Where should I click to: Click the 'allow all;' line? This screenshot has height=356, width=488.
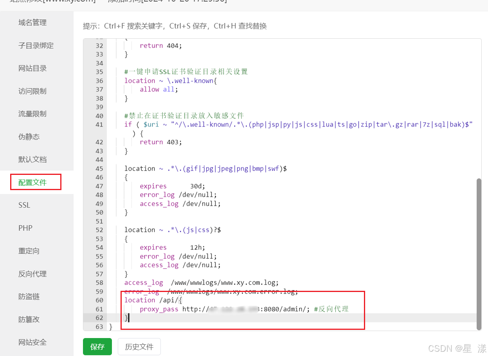pyautogui.click(x=159, y=89)
